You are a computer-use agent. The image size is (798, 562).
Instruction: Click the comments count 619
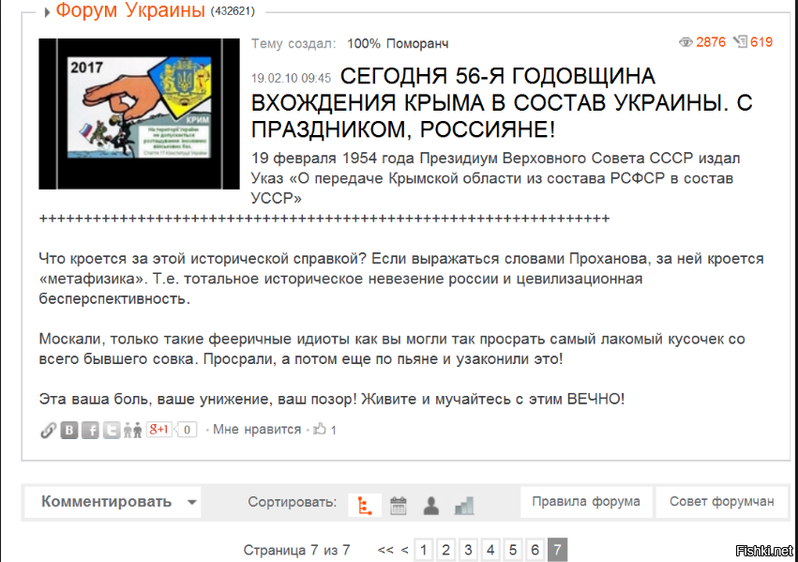(x=761, y=41)
